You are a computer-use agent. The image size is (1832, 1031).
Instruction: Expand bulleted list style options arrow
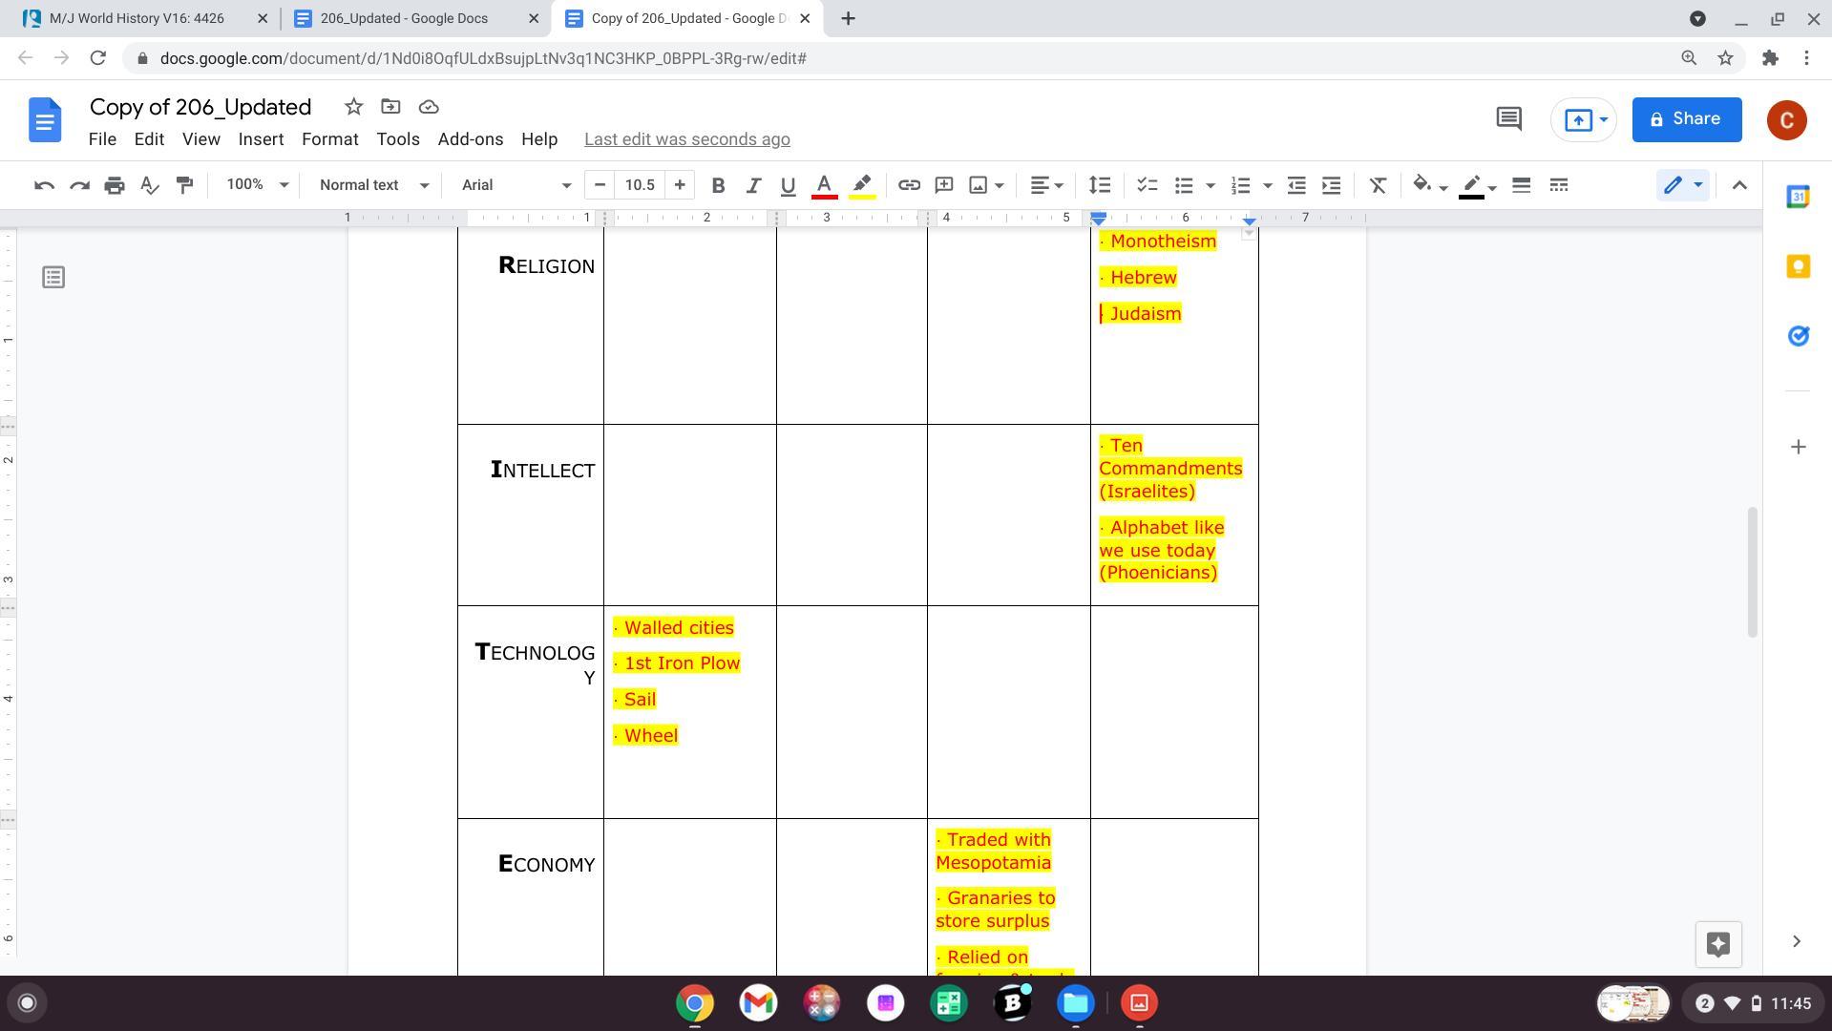[x=1211, y=185]
